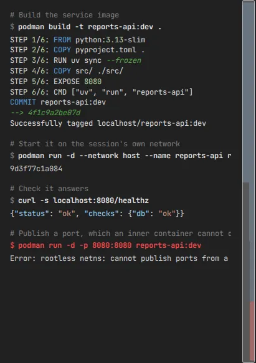The width and height of the screenshot is (256, 363).
Task: Click comment '# Publish a port, which an inner container'
Action: click(121, 233)
